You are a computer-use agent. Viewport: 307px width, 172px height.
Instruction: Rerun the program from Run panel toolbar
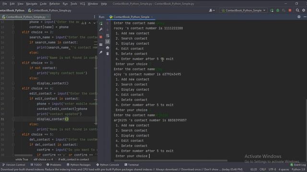pos(101,23)
